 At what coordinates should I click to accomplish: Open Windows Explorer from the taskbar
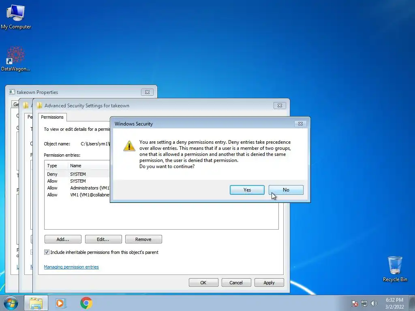[x=36, y=303]
